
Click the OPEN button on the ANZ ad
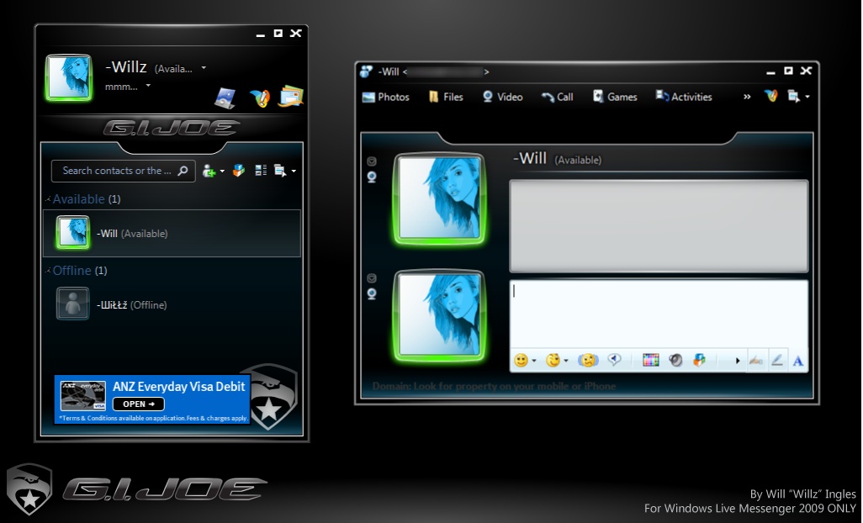pos(139,404)
